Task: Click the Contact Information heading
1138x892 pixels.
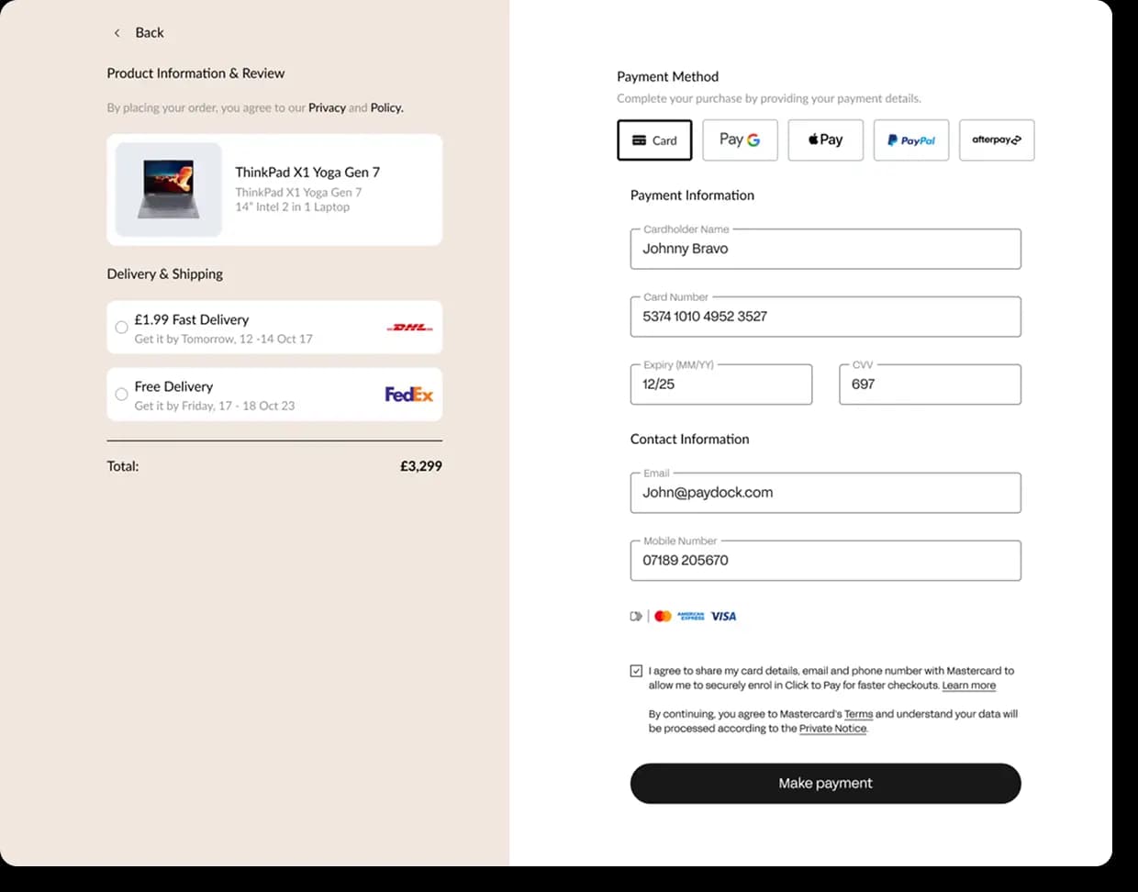Action: tap(689, 440)
